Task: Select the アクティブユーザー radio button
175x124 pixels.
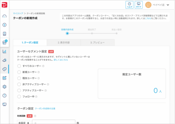Action: point(19,91)
